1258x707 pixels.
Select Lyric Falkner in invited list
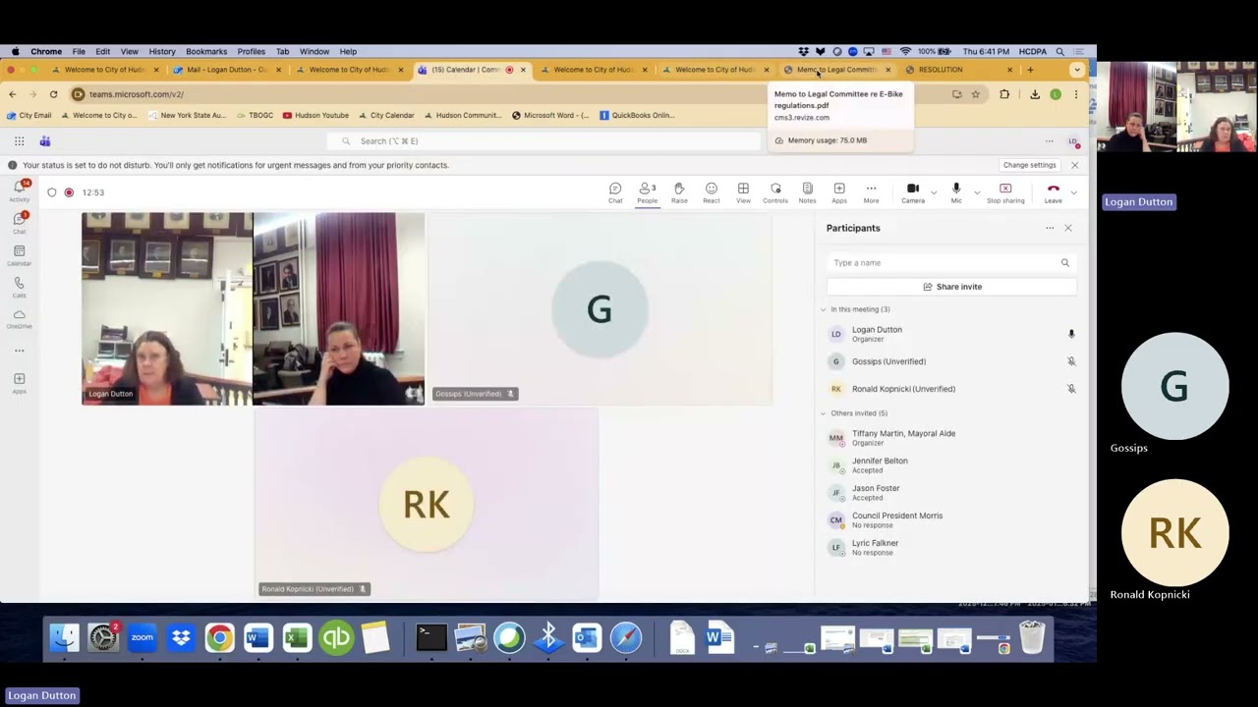coord(951,548)
